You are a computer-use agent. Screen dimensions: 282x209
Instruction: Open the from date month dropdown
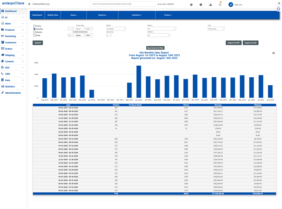click(79, 29)
